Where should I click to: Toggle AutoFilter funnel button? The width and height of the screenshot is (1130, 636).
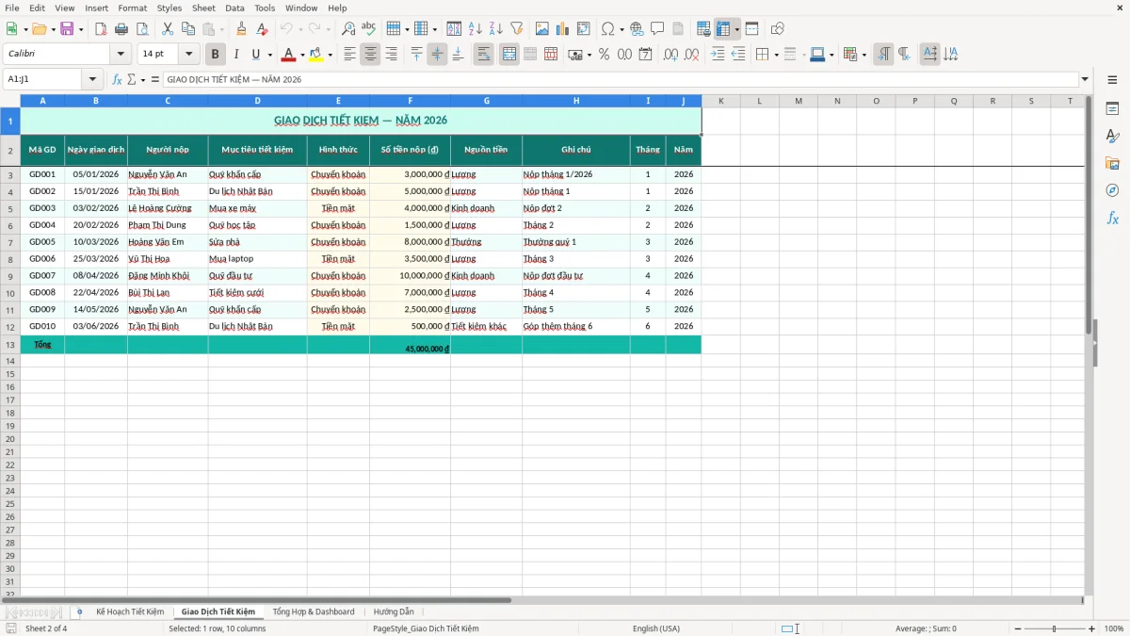[x=517, y=29]
